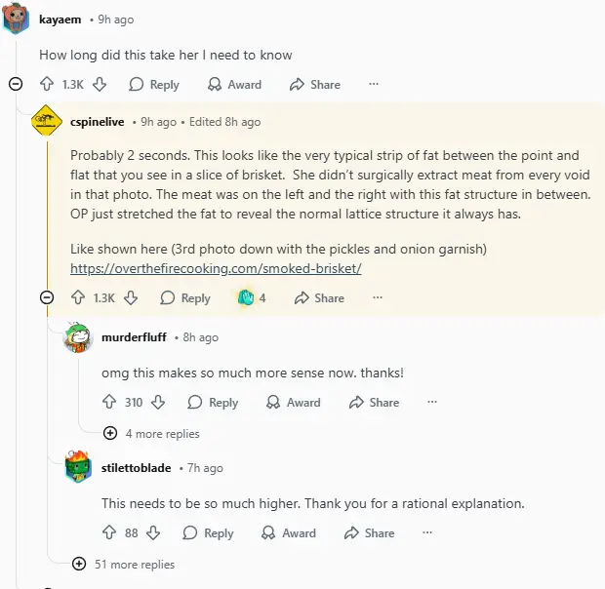Image resolution: width=605 pixels, height=589 pixels.
Task: Show 51 more replies
Action: coord(78,564)
